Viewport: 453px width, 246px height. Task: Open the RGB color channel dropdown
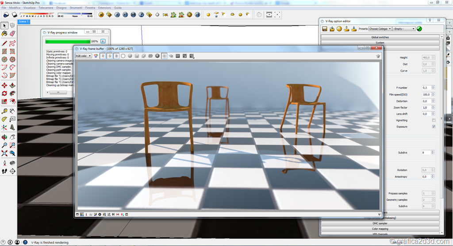point(83,56)
